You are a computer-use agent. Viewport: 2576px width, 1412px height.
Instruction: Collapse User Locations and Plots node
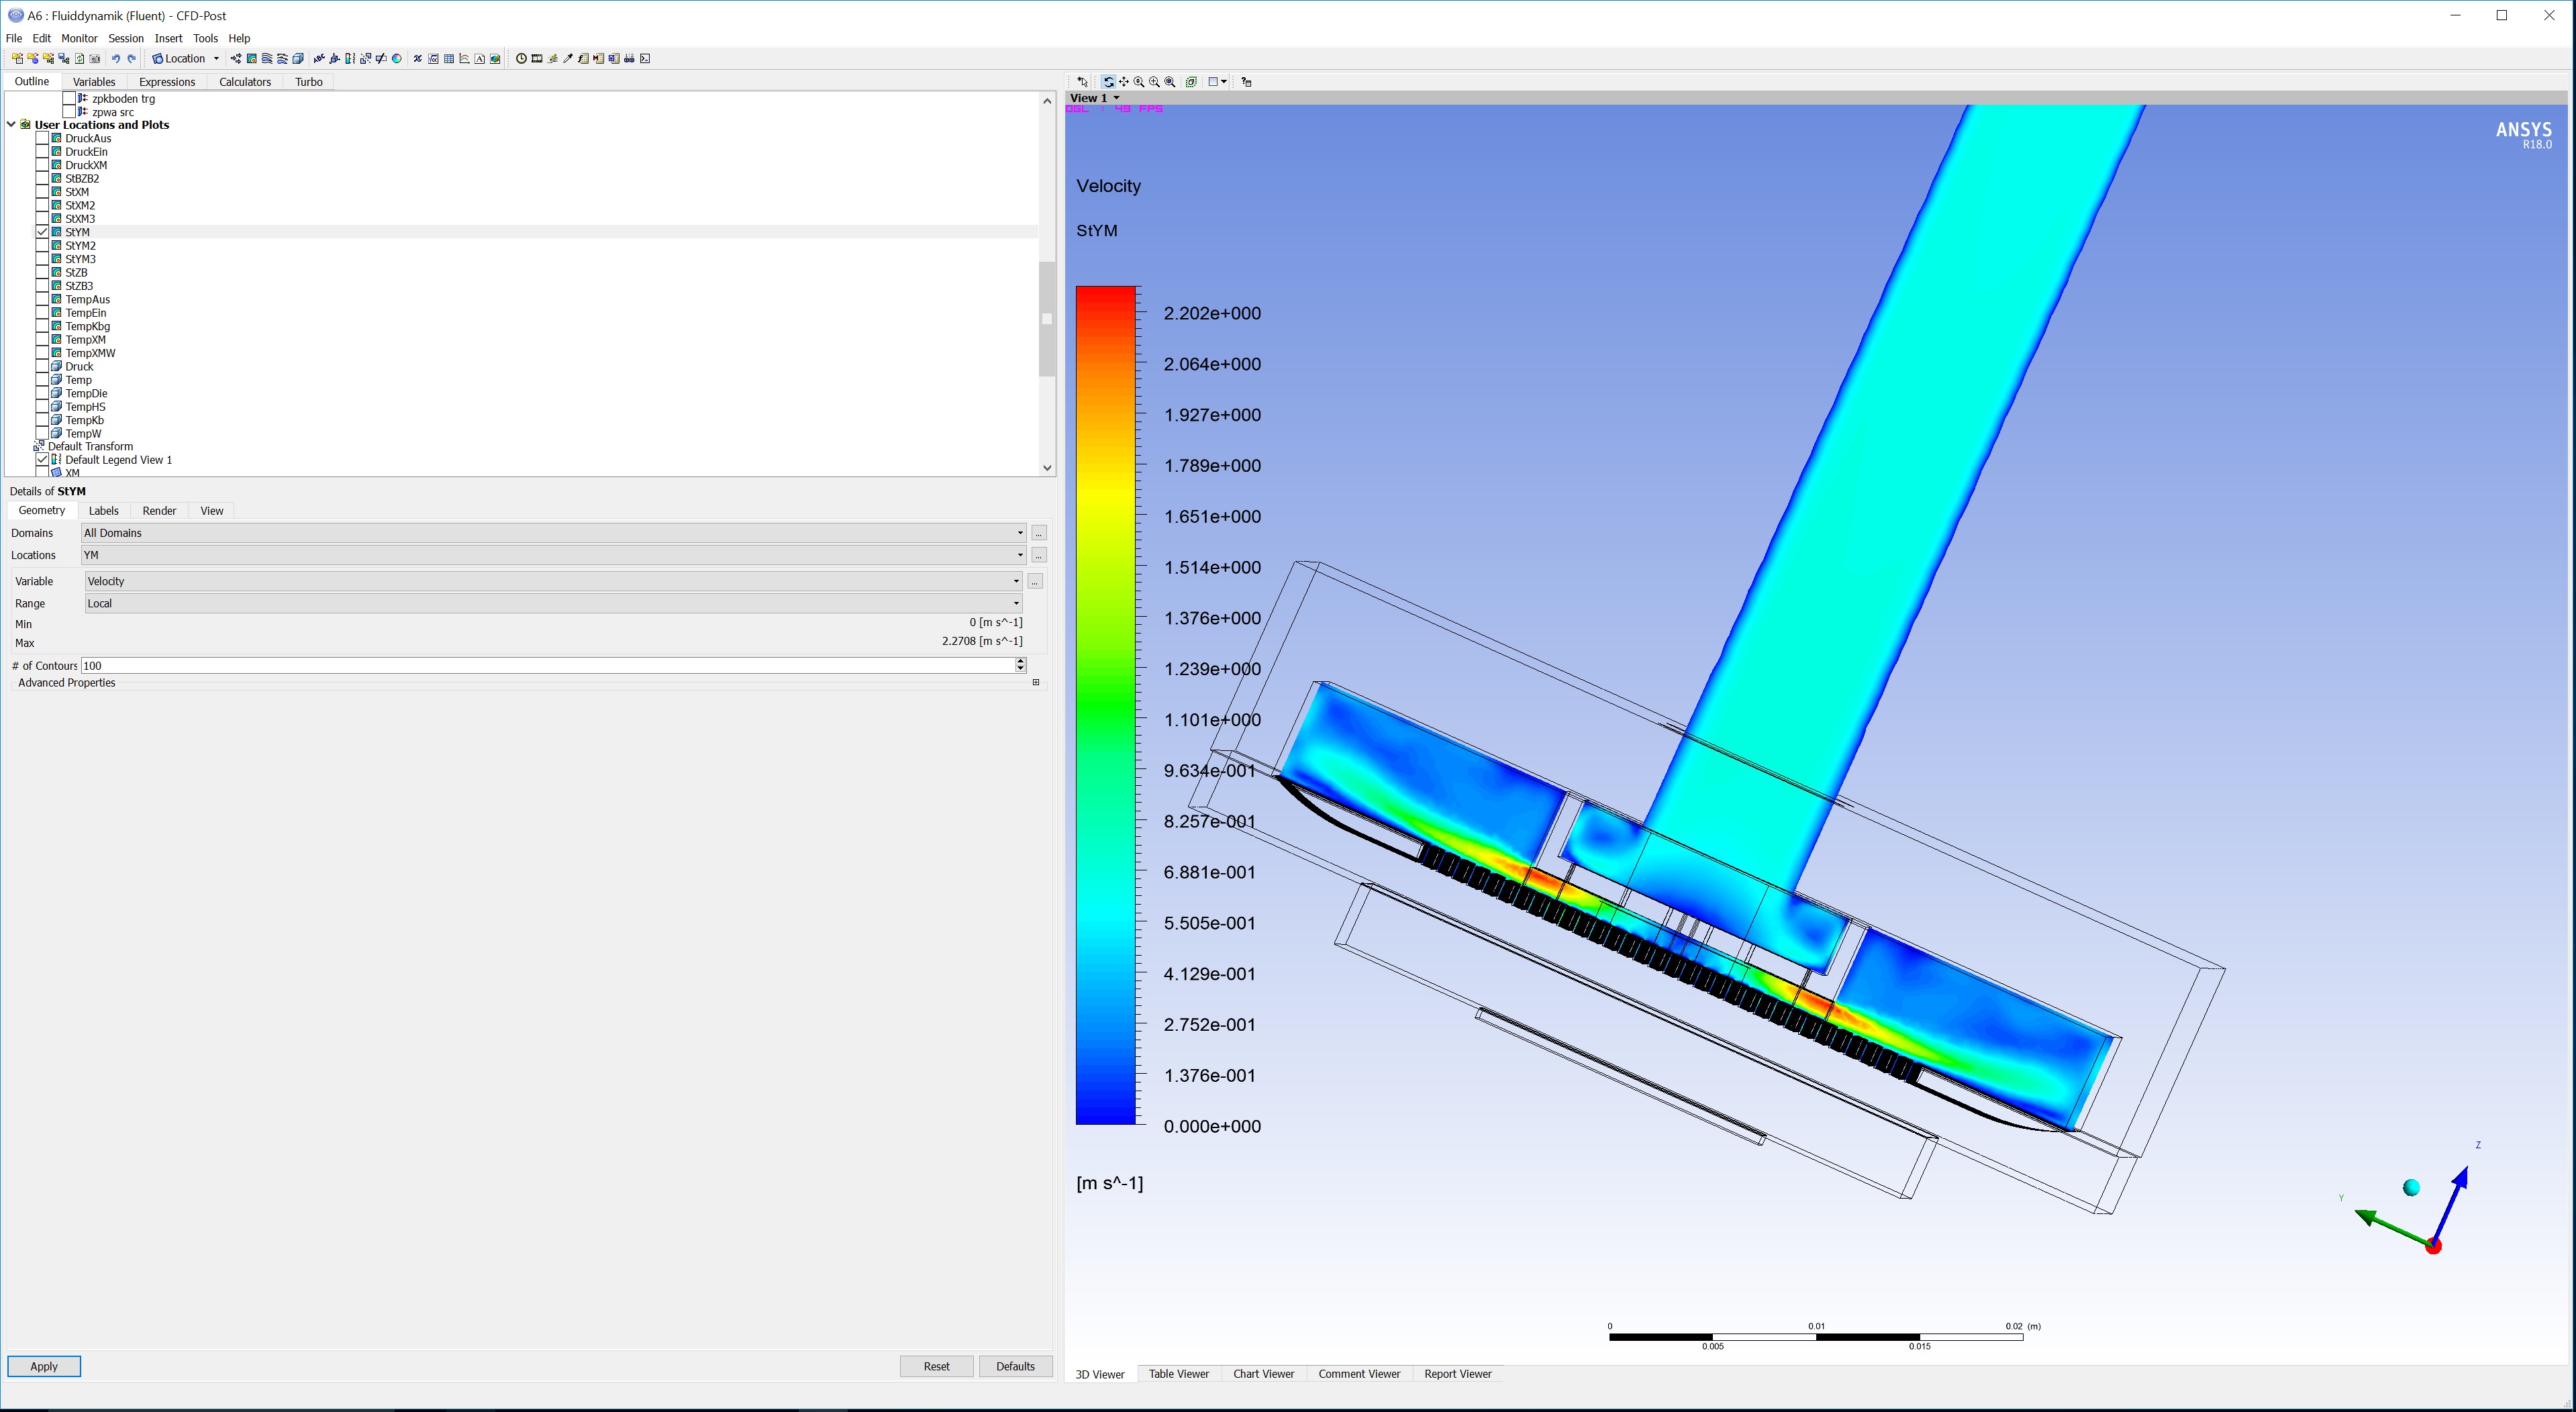point(11,125)
